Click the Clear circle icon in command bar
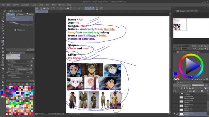The image size is (209, 117). [x=61, y=8]
